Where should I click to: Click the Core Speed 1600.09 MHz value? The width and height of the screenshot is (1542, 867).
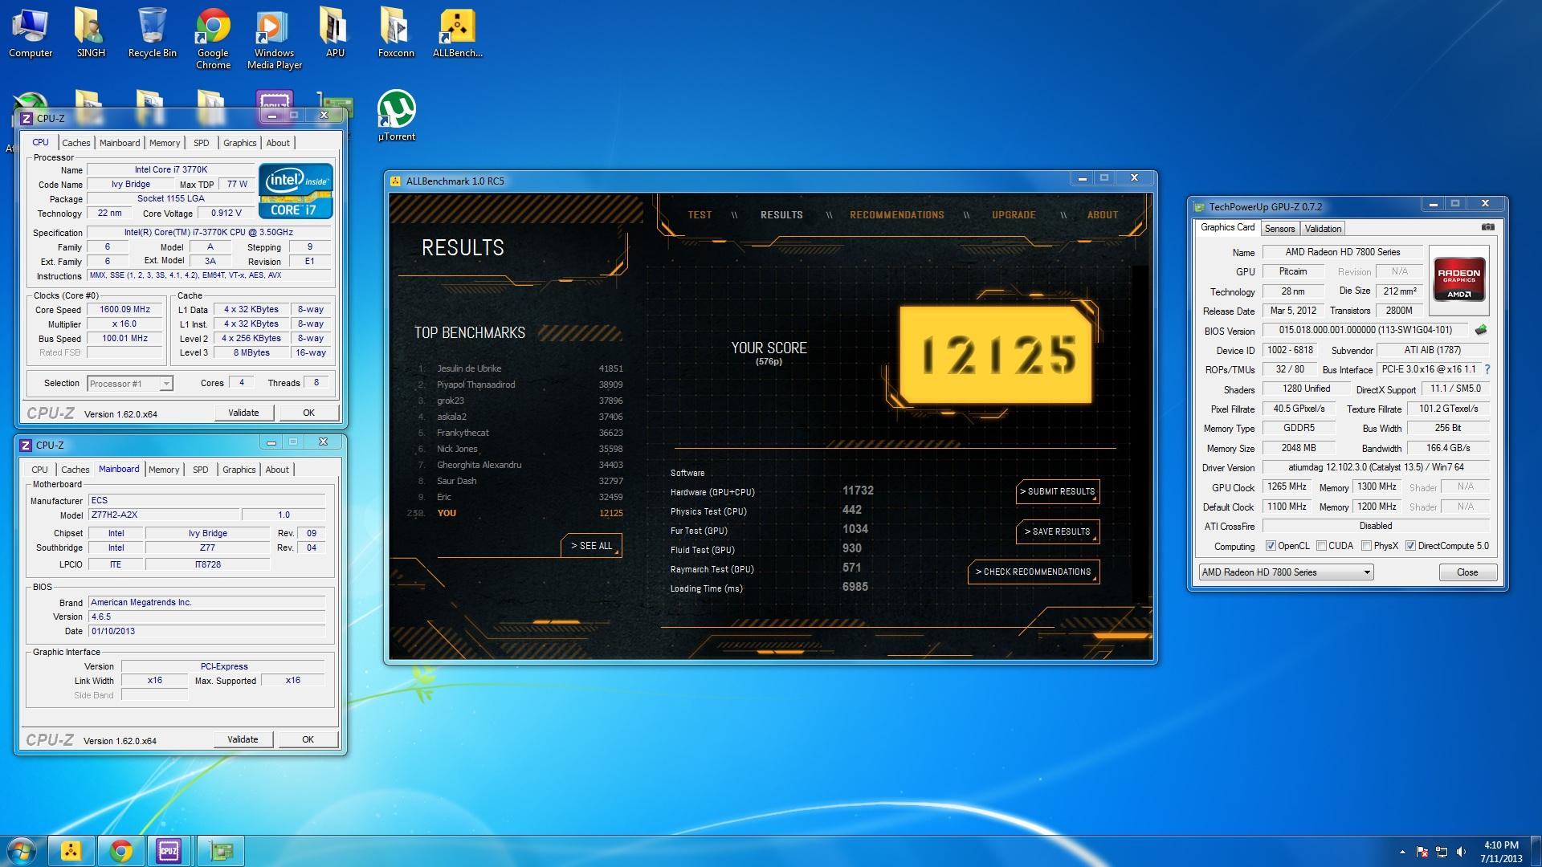125,309
